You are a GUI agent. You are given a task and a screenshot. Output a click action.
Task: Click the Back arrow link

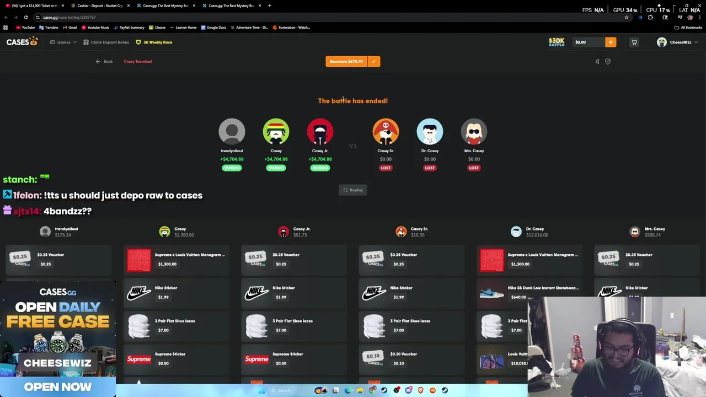point(104,61)
